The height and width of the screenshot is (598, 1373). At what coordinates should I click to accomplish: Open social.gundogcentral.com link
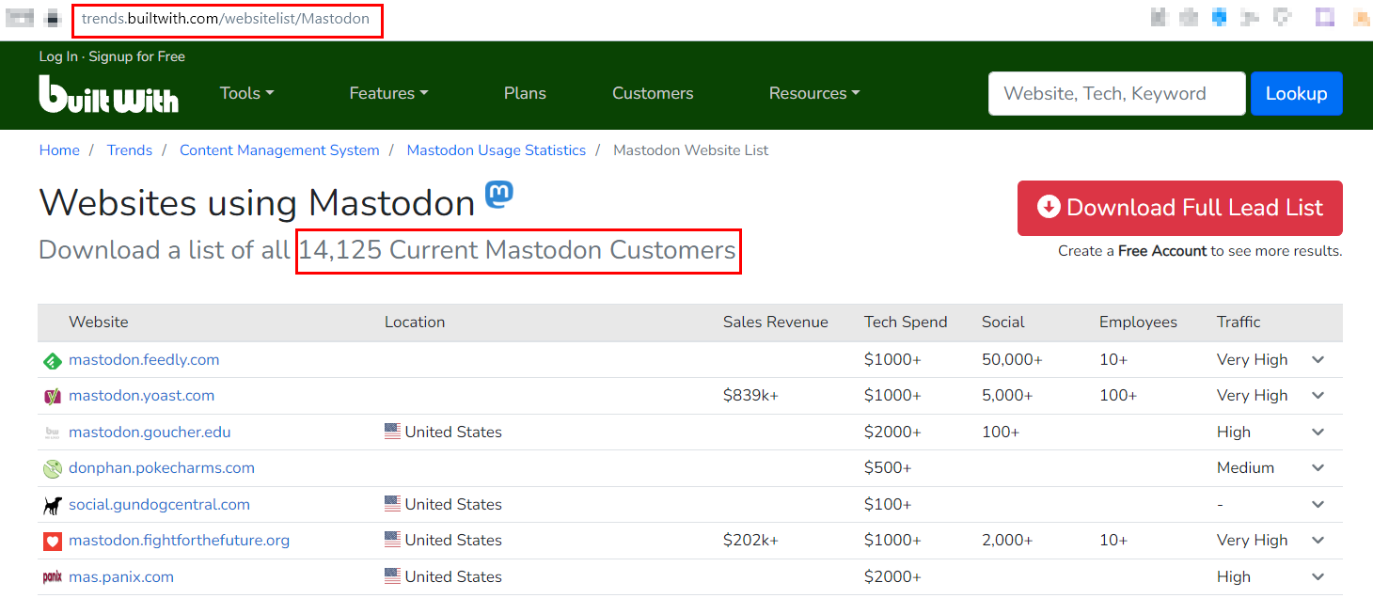159,505
